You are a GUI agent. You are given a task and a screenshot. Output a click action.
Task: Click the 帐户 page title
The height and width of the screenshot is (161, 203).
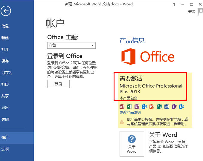[x=55, y=23]
